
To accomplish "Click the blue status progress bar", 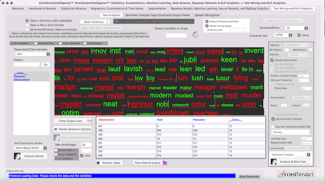I will 122,176.
